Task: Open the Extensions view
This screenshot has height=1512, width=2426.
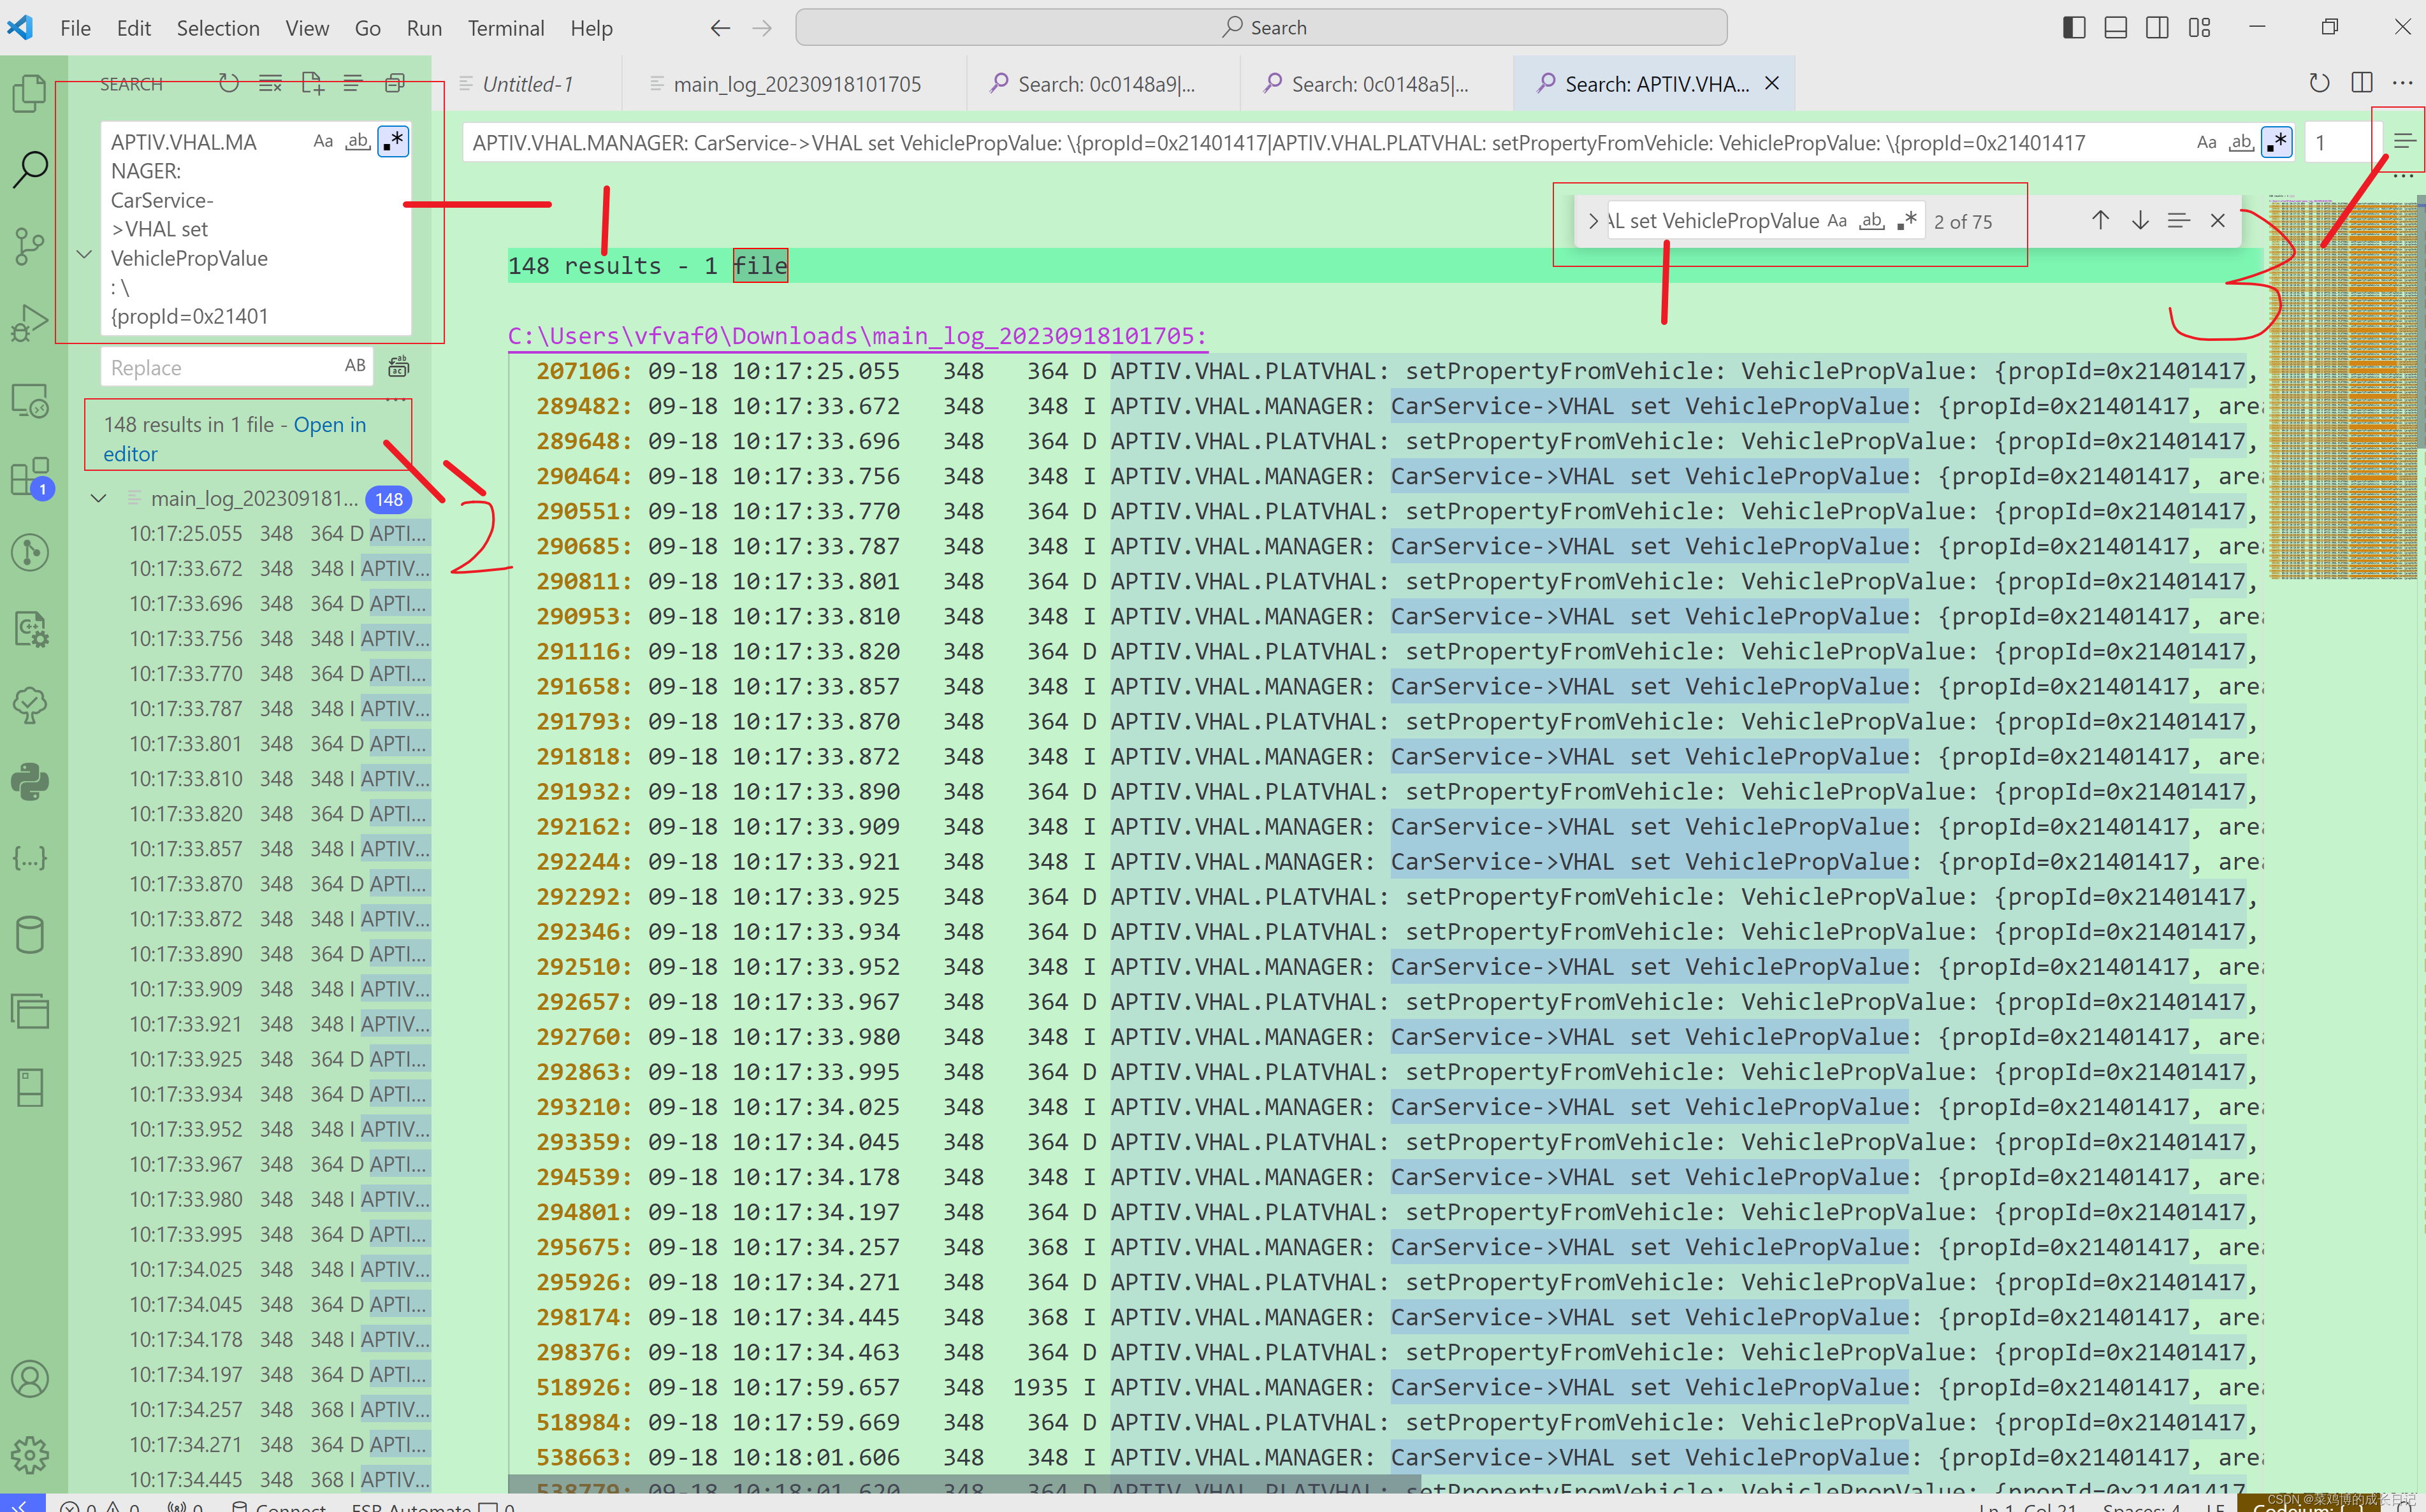Action: pyautogui.click(x=30, y=477)
